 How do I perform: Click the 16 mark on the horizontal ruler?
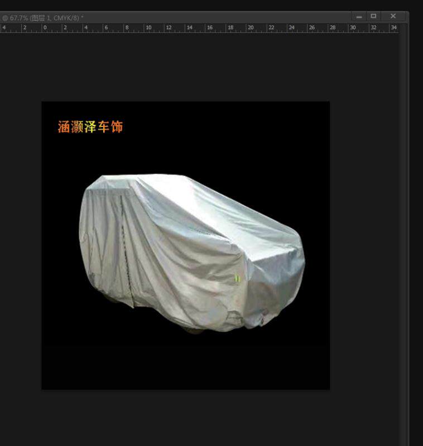coord(210,27)
